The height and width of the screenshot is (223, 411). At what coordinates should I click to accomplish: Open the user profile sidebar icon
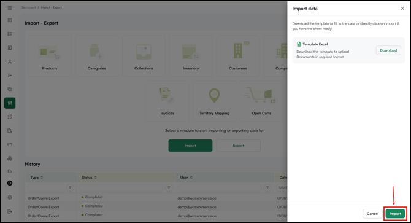(x=10, y=61)
